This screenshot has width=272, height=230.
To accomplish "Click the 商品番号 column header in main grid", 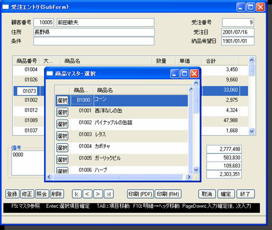I will 27,61.
